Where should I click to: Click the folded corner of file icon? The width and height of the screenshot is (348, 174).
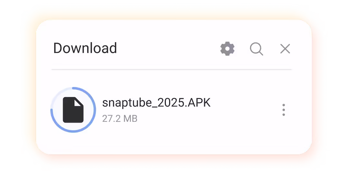pos(78,102)
